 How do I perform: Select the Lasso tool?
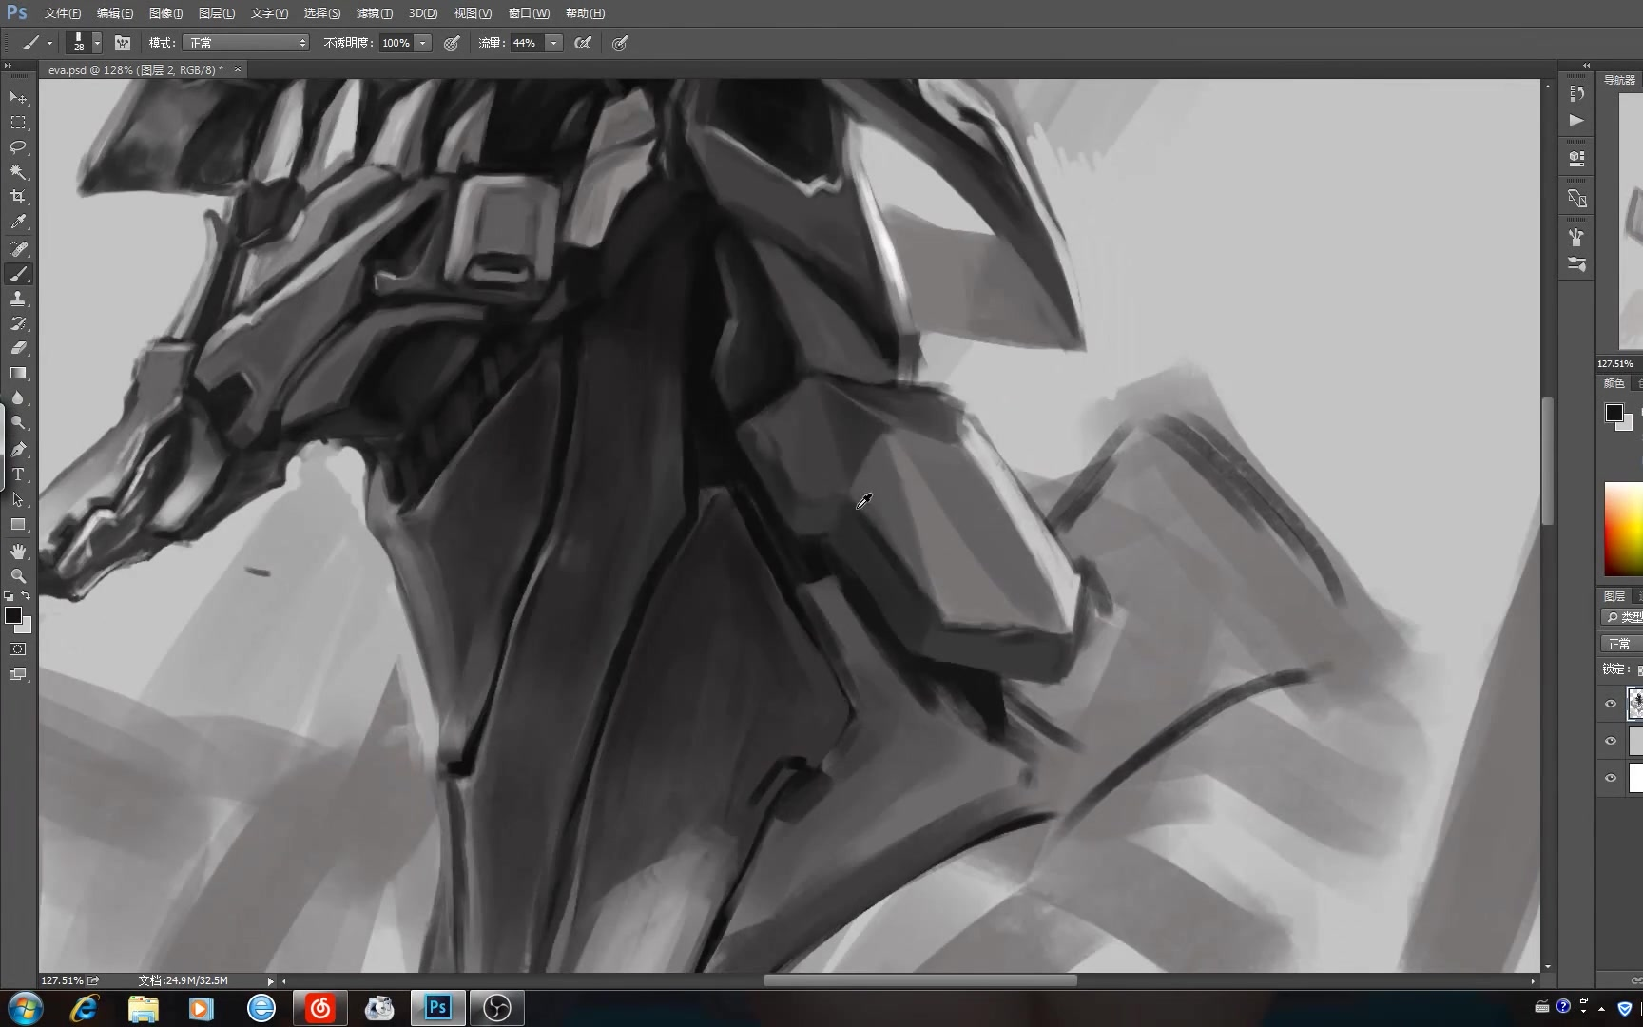[18, 147]
